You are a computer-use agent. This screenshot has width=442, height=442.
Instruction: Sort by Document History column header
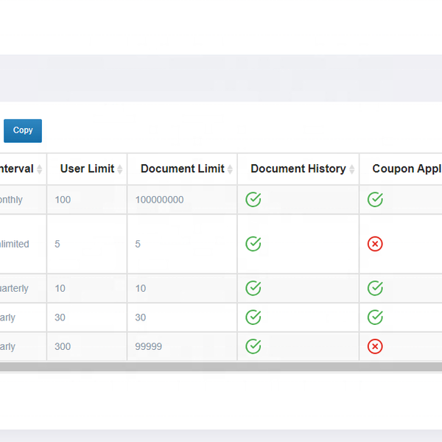coord(298,169)
